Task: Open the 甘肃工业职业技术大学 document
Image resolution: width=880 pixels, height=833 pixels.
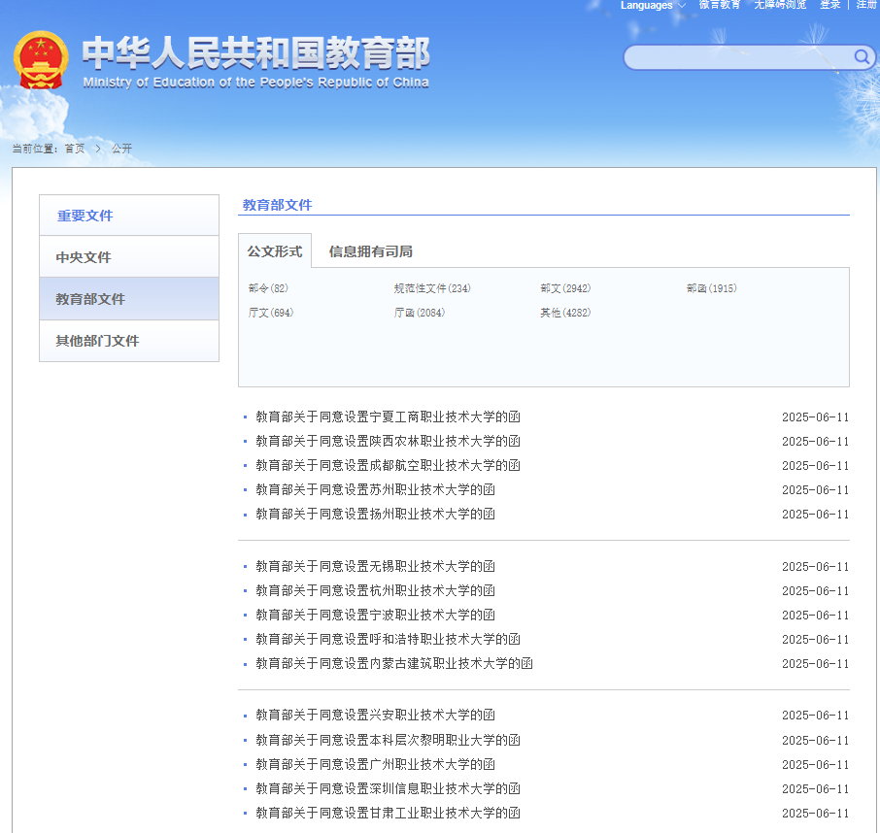Action: (388, 813)
